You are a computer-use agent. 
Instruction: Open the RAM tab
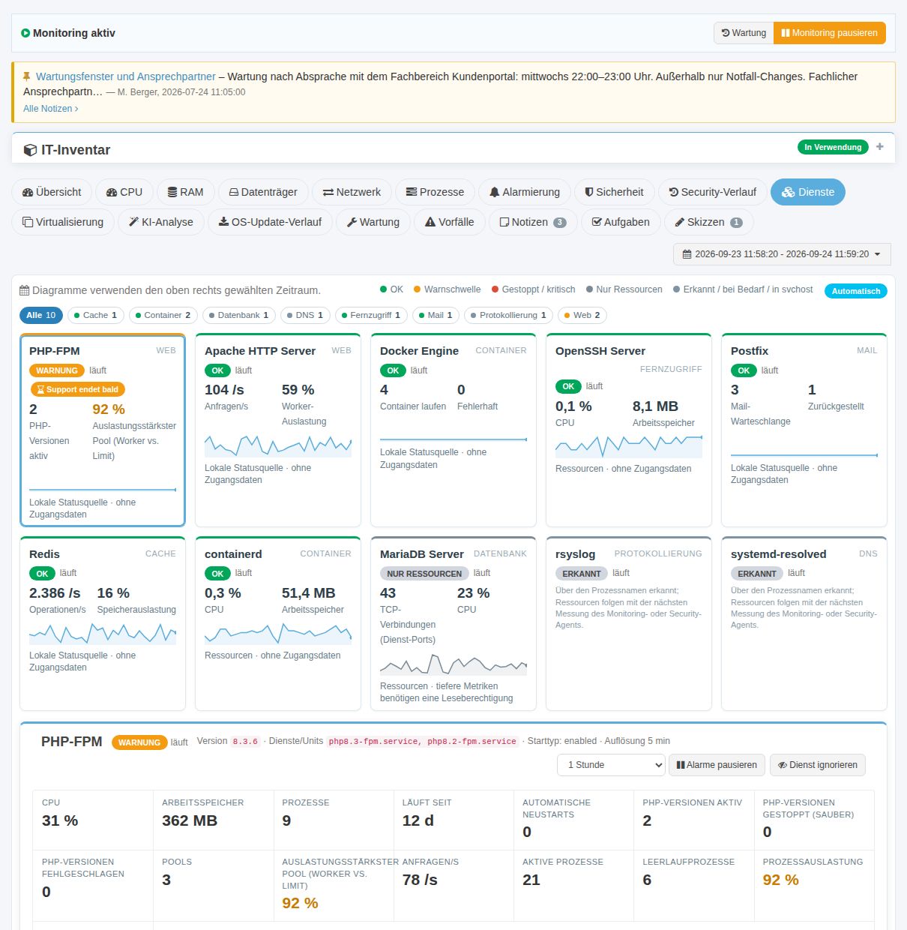pyautogui.click(x=186, y=192)
